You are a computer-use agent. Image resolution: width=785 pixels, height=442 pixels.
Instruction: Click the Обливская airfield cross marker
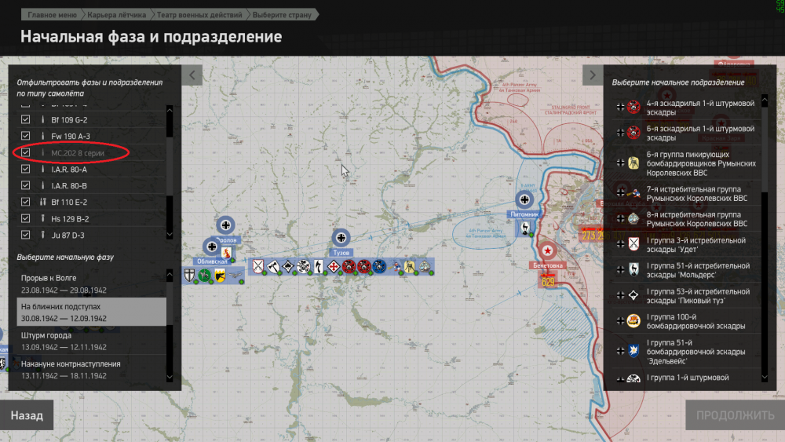pos(212,247)
